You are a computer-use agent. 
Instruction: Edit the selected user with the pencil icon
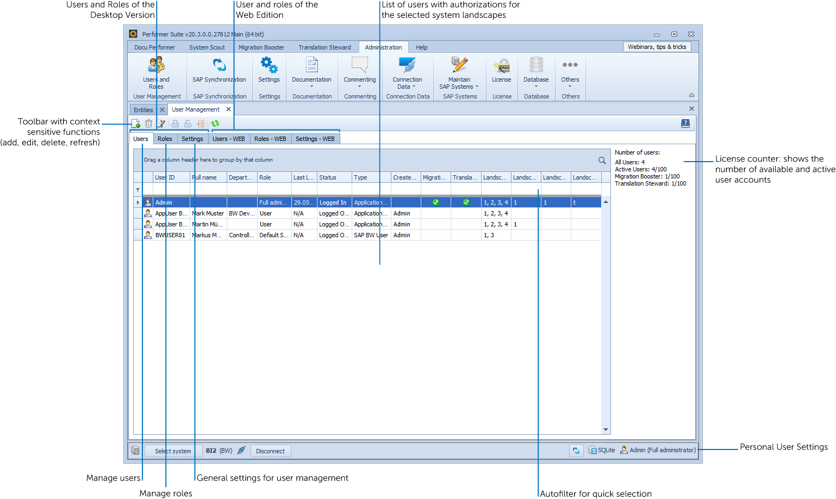click(161, 124)
